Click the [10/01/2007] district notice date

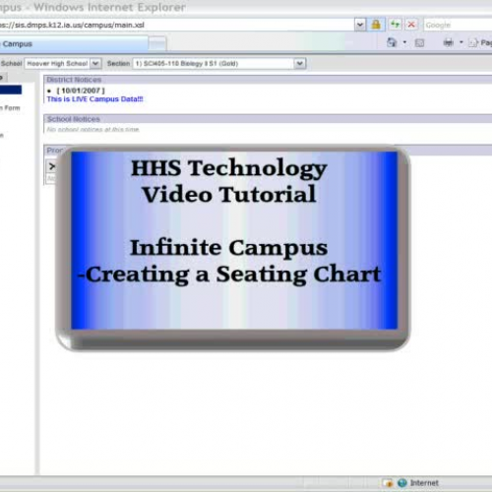click(81, 91)
